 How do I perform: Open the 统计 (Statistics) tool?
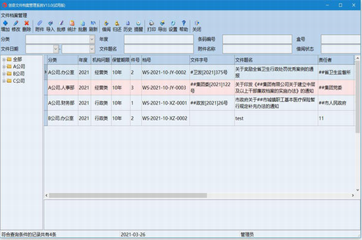point(72,26)
